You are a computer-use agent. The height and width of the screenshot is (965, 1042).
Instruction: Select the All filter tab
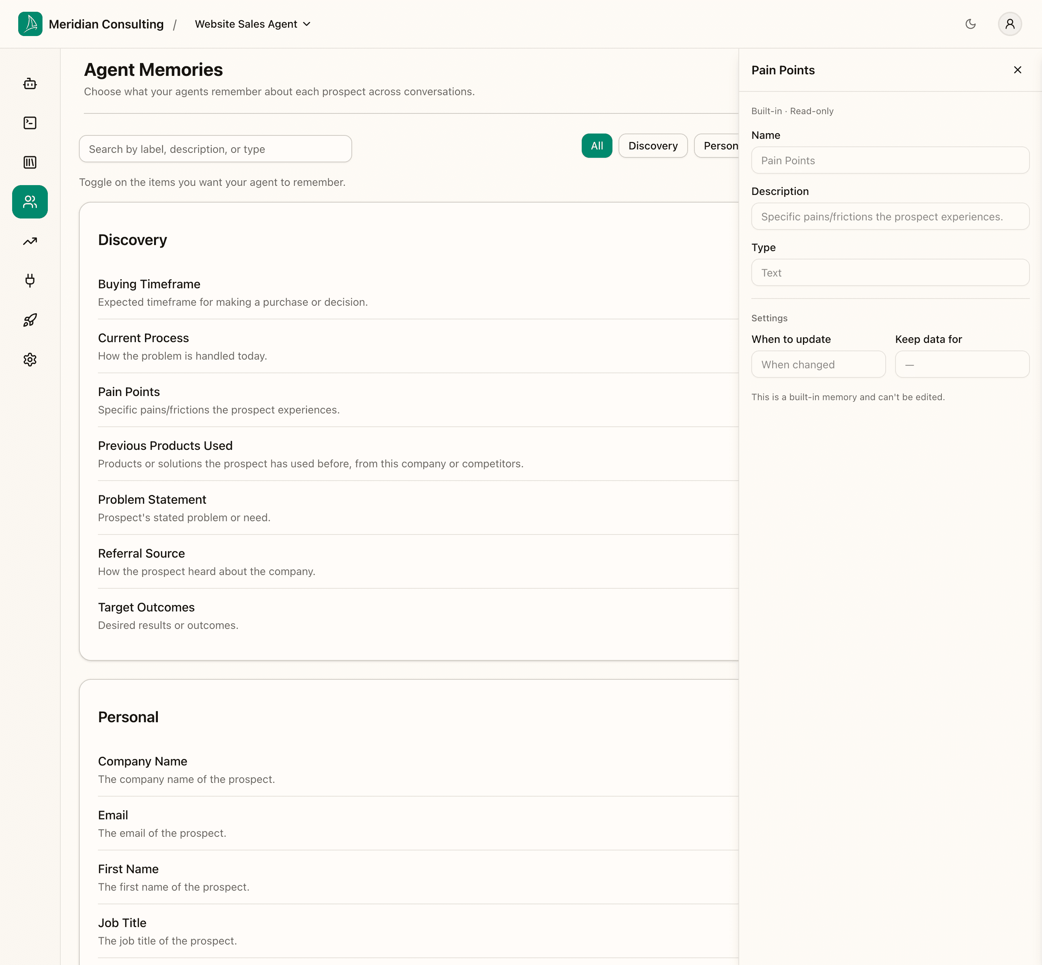[x=597, y=146]
